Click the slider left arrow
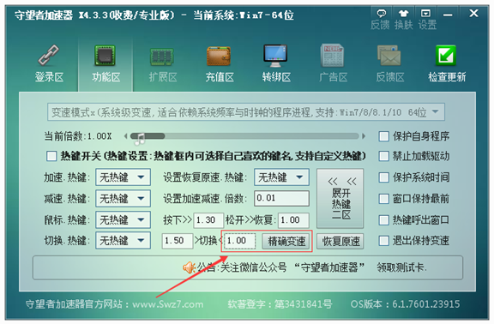494x324 pixels. pos(126,136)
